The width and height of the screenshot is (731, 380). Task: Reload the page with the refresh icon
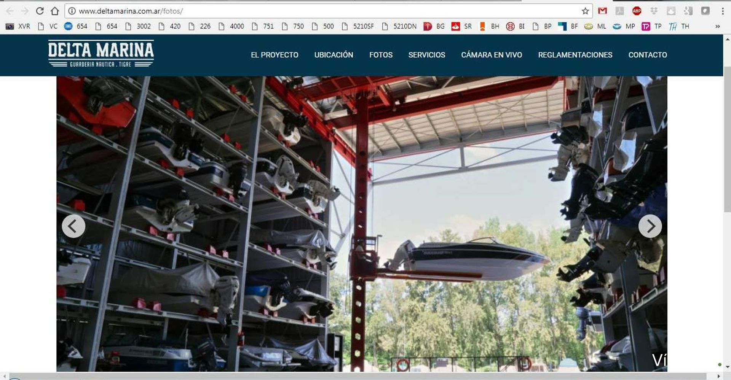[40, 11]
